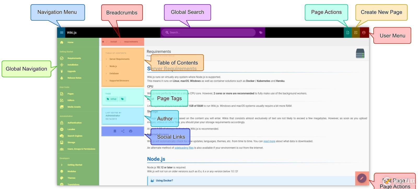Click the floating pencil edit button

(362, 178)
